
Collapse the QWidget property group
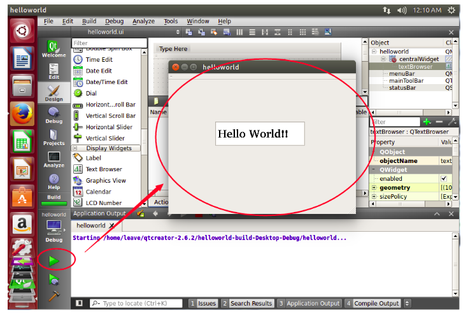tap(373, 169)
